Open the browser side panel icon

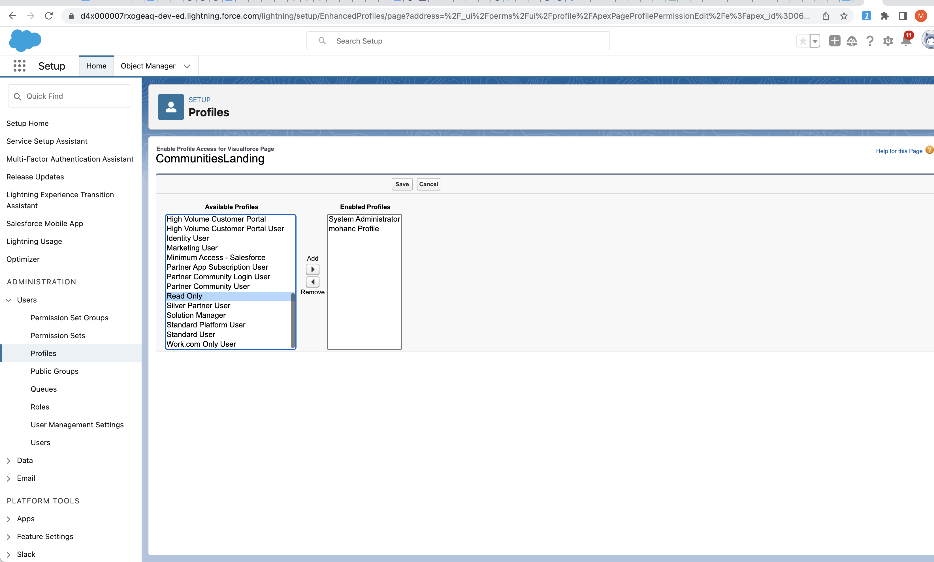[x=903, y=16]
